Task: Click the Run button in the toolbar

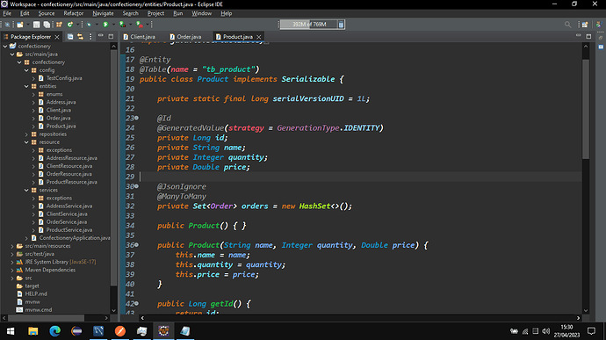Action: [x=105, y=25]
